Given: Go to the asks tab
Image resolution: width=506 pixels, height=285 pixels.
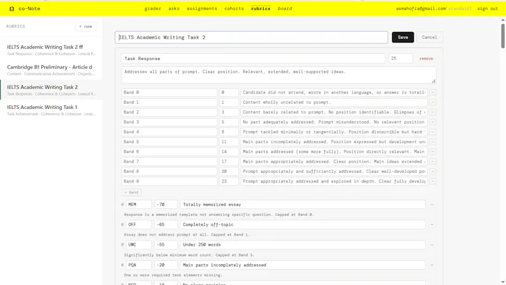Looking at the screenshot, I should [x=174, y=9].
